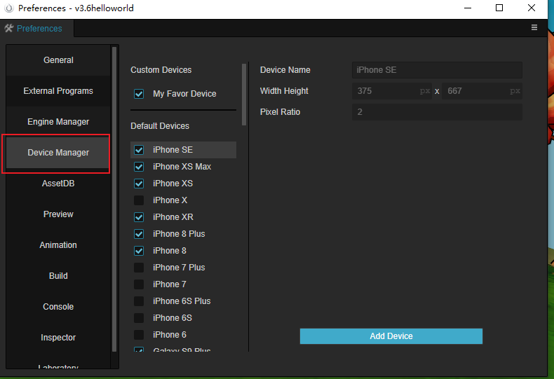This screenshot has width=554, height=379.
Task: Maximize the Preferences window
Action: point(499,8)
